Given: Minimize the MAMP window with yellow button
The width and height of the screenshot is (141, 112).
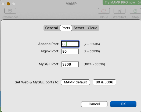Looking at the screenshot, I should click(x=8, y=4).
